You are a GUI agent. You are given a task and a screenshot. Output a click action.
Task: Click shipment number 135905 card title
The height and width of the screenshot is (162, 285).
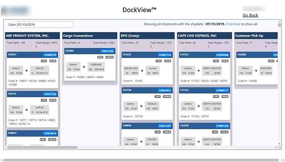(70, 51)
